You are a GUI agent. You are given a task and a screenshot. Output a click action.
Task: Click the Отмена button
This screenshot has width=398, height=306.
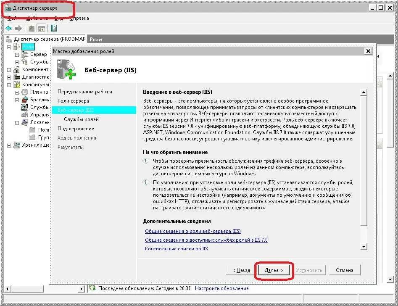coord(345,270)
